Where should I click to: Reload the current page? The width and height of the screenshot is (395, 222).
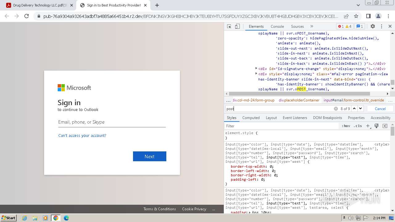(x=27, y=16)
